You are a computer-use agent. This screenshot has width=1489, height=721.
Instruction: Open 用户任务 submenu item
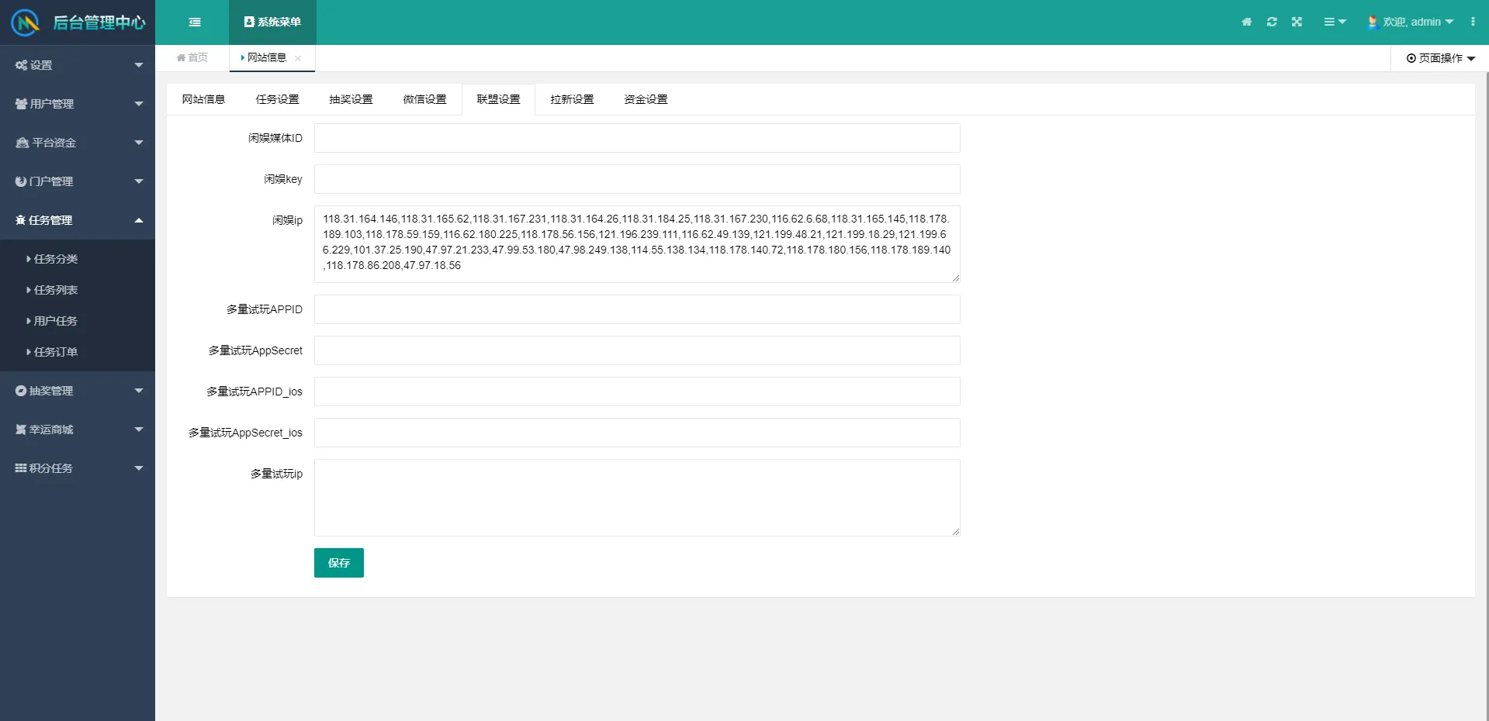click(78, 321)
